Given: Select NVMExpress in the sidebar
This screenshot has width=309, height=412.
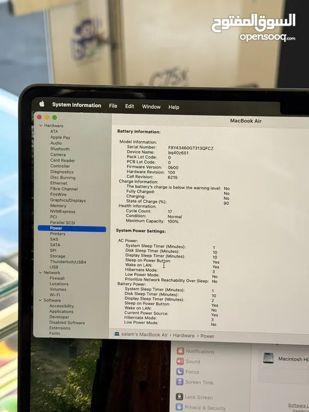Looking at the screenshot, I should (x=62, y=211).
